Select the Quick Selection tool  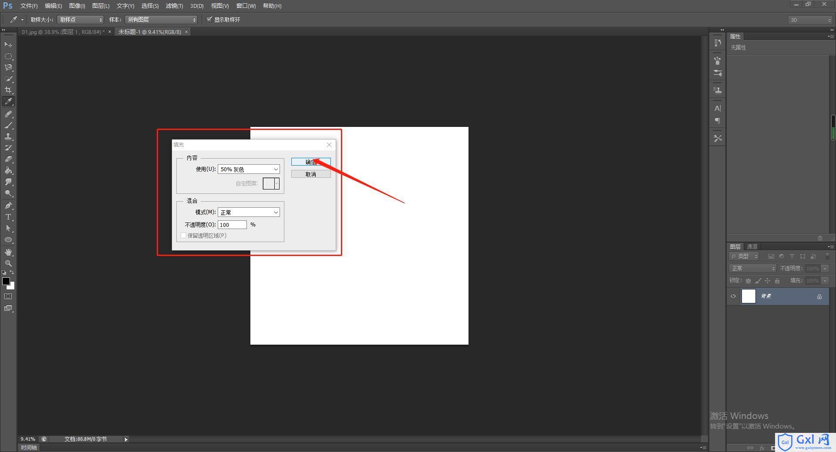[x=8, y=79]
